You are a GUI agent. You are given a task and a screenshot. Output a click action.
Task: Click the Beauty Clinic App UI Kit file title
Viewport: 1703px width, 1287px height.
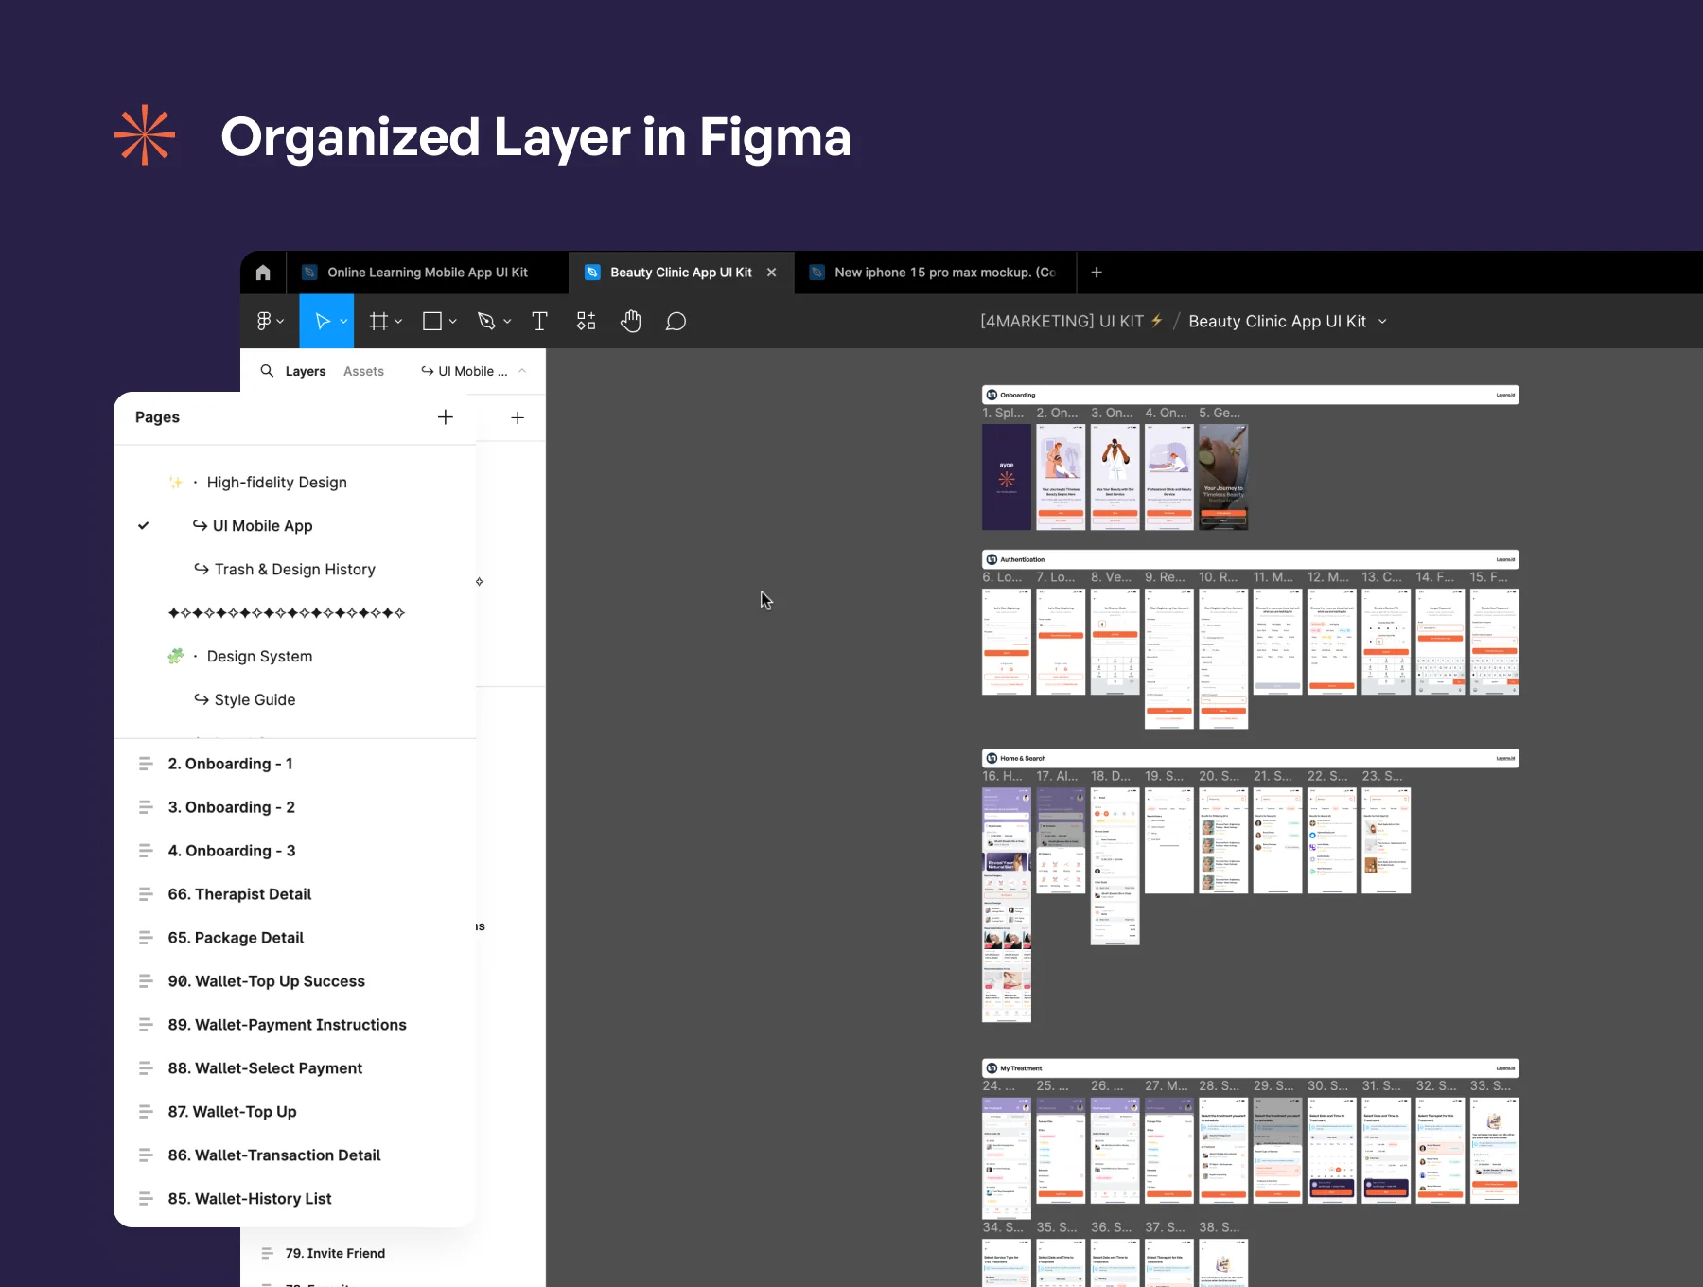coord(1277,322)
